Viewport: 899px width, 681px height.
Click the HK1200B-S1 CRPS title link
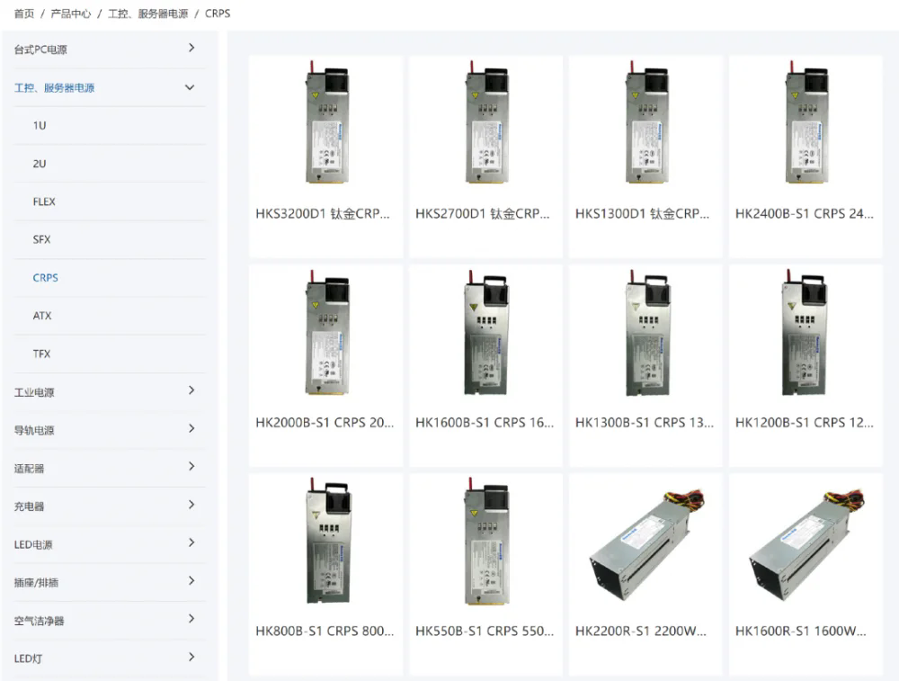805,422
